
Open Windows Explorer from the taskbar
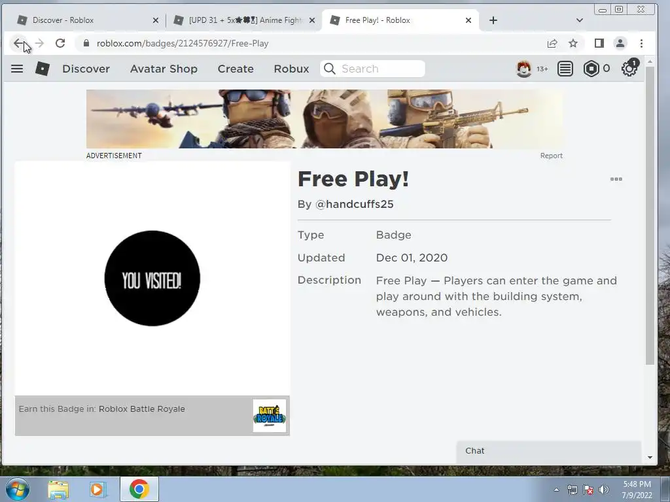[58, 490]
